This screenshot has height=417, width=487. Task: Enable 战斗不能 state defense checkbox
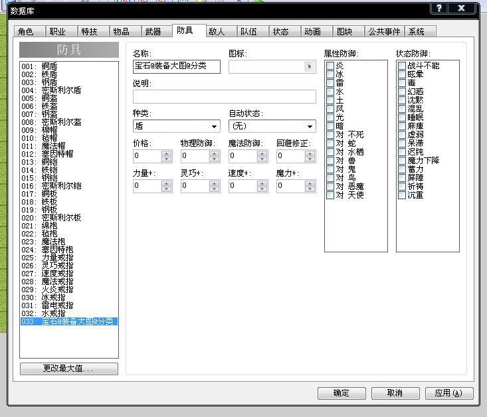pos(402,66)
